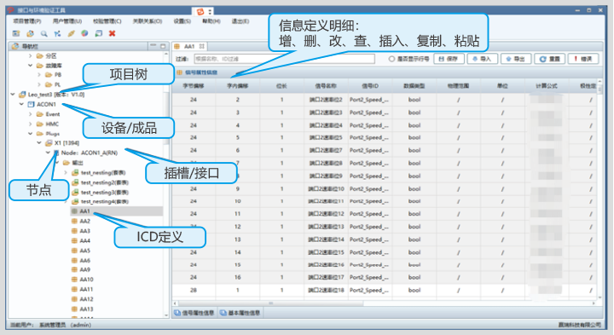Collapse the ACON1 tree node
The image size is (614, 335).
pyautogui.click(x=22, y=105)
